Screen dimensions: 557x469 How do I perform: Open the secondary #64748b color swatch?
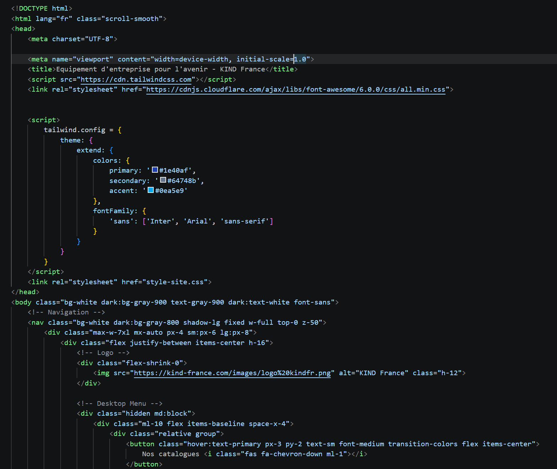pyautogui.click(x=163, y=180)
